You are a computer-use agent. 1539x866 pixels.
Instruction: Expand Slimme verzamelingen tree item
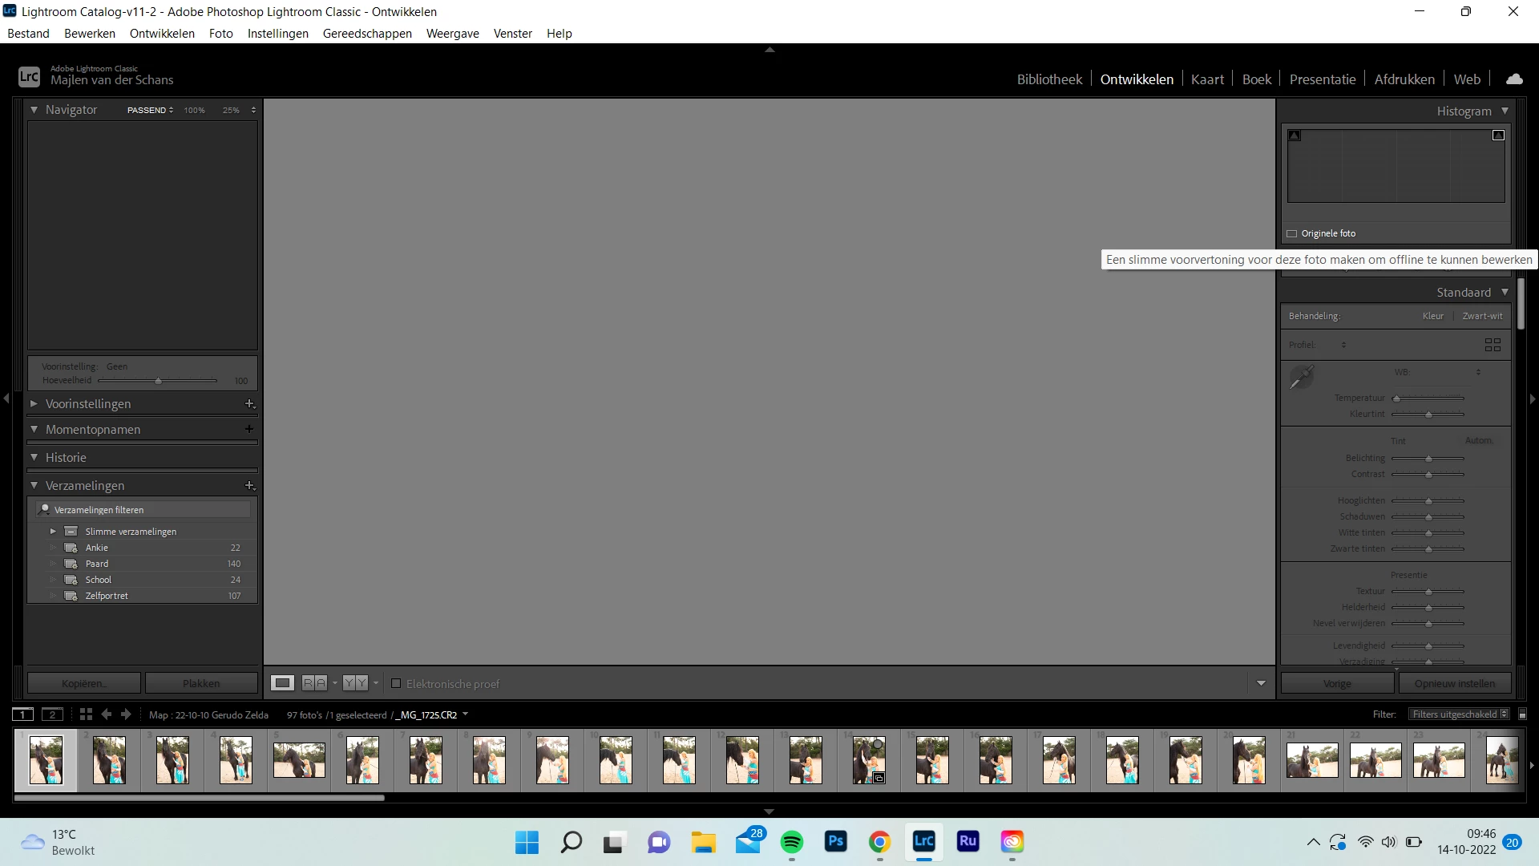53,532
